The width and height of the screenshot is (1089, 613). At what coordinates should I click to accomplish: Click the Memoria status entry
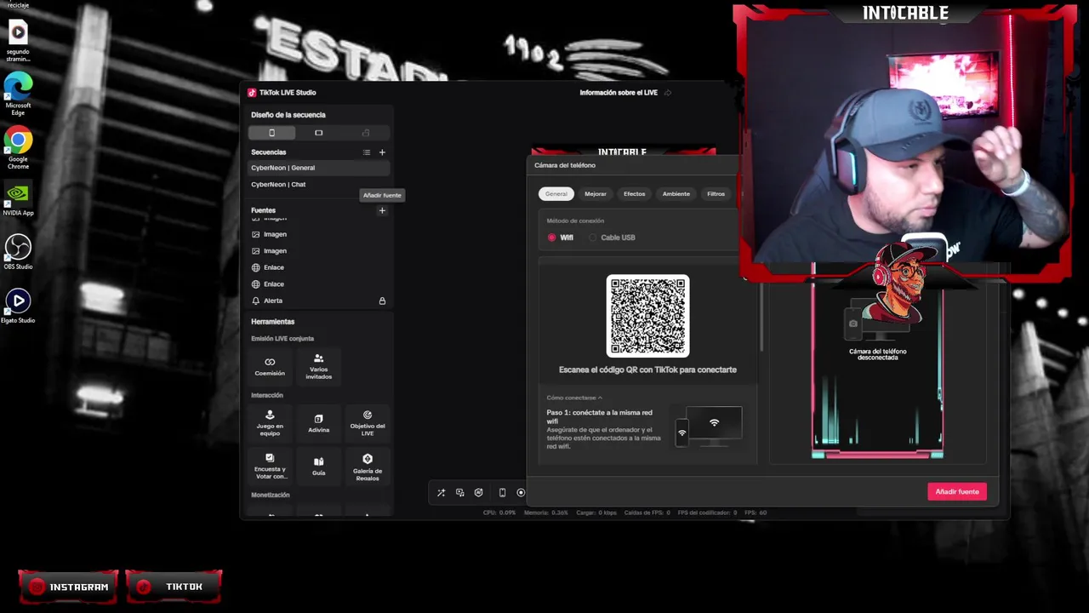(546, 513)
